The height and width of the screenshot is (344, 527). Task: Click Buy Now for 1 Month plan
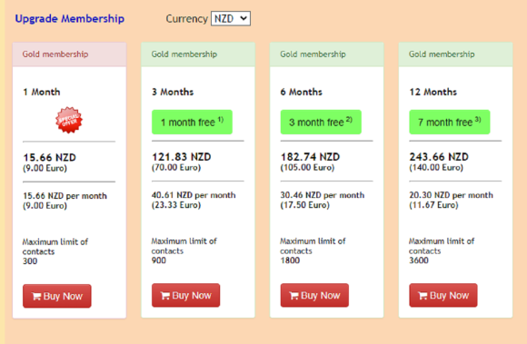[x=57, y=296]
